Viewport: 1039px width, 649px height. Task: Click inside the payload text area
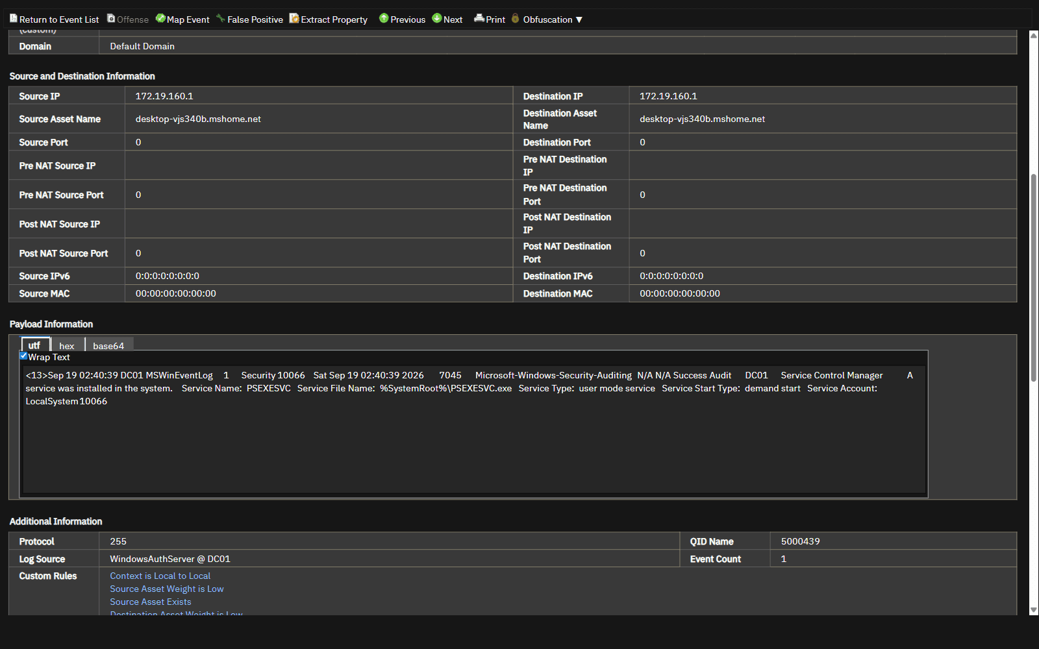coord(474,430)
